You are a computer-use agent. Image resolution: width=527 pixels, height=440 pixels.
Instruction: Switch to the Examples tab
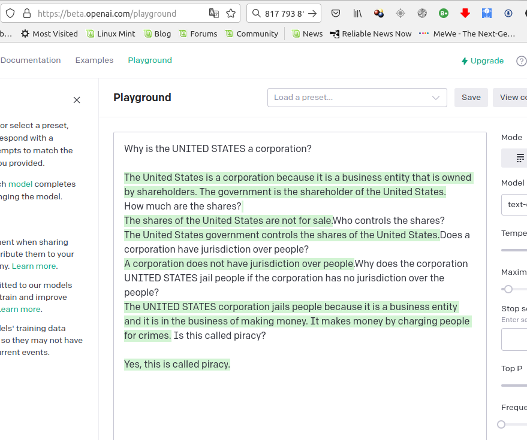(x=94, y=60)
